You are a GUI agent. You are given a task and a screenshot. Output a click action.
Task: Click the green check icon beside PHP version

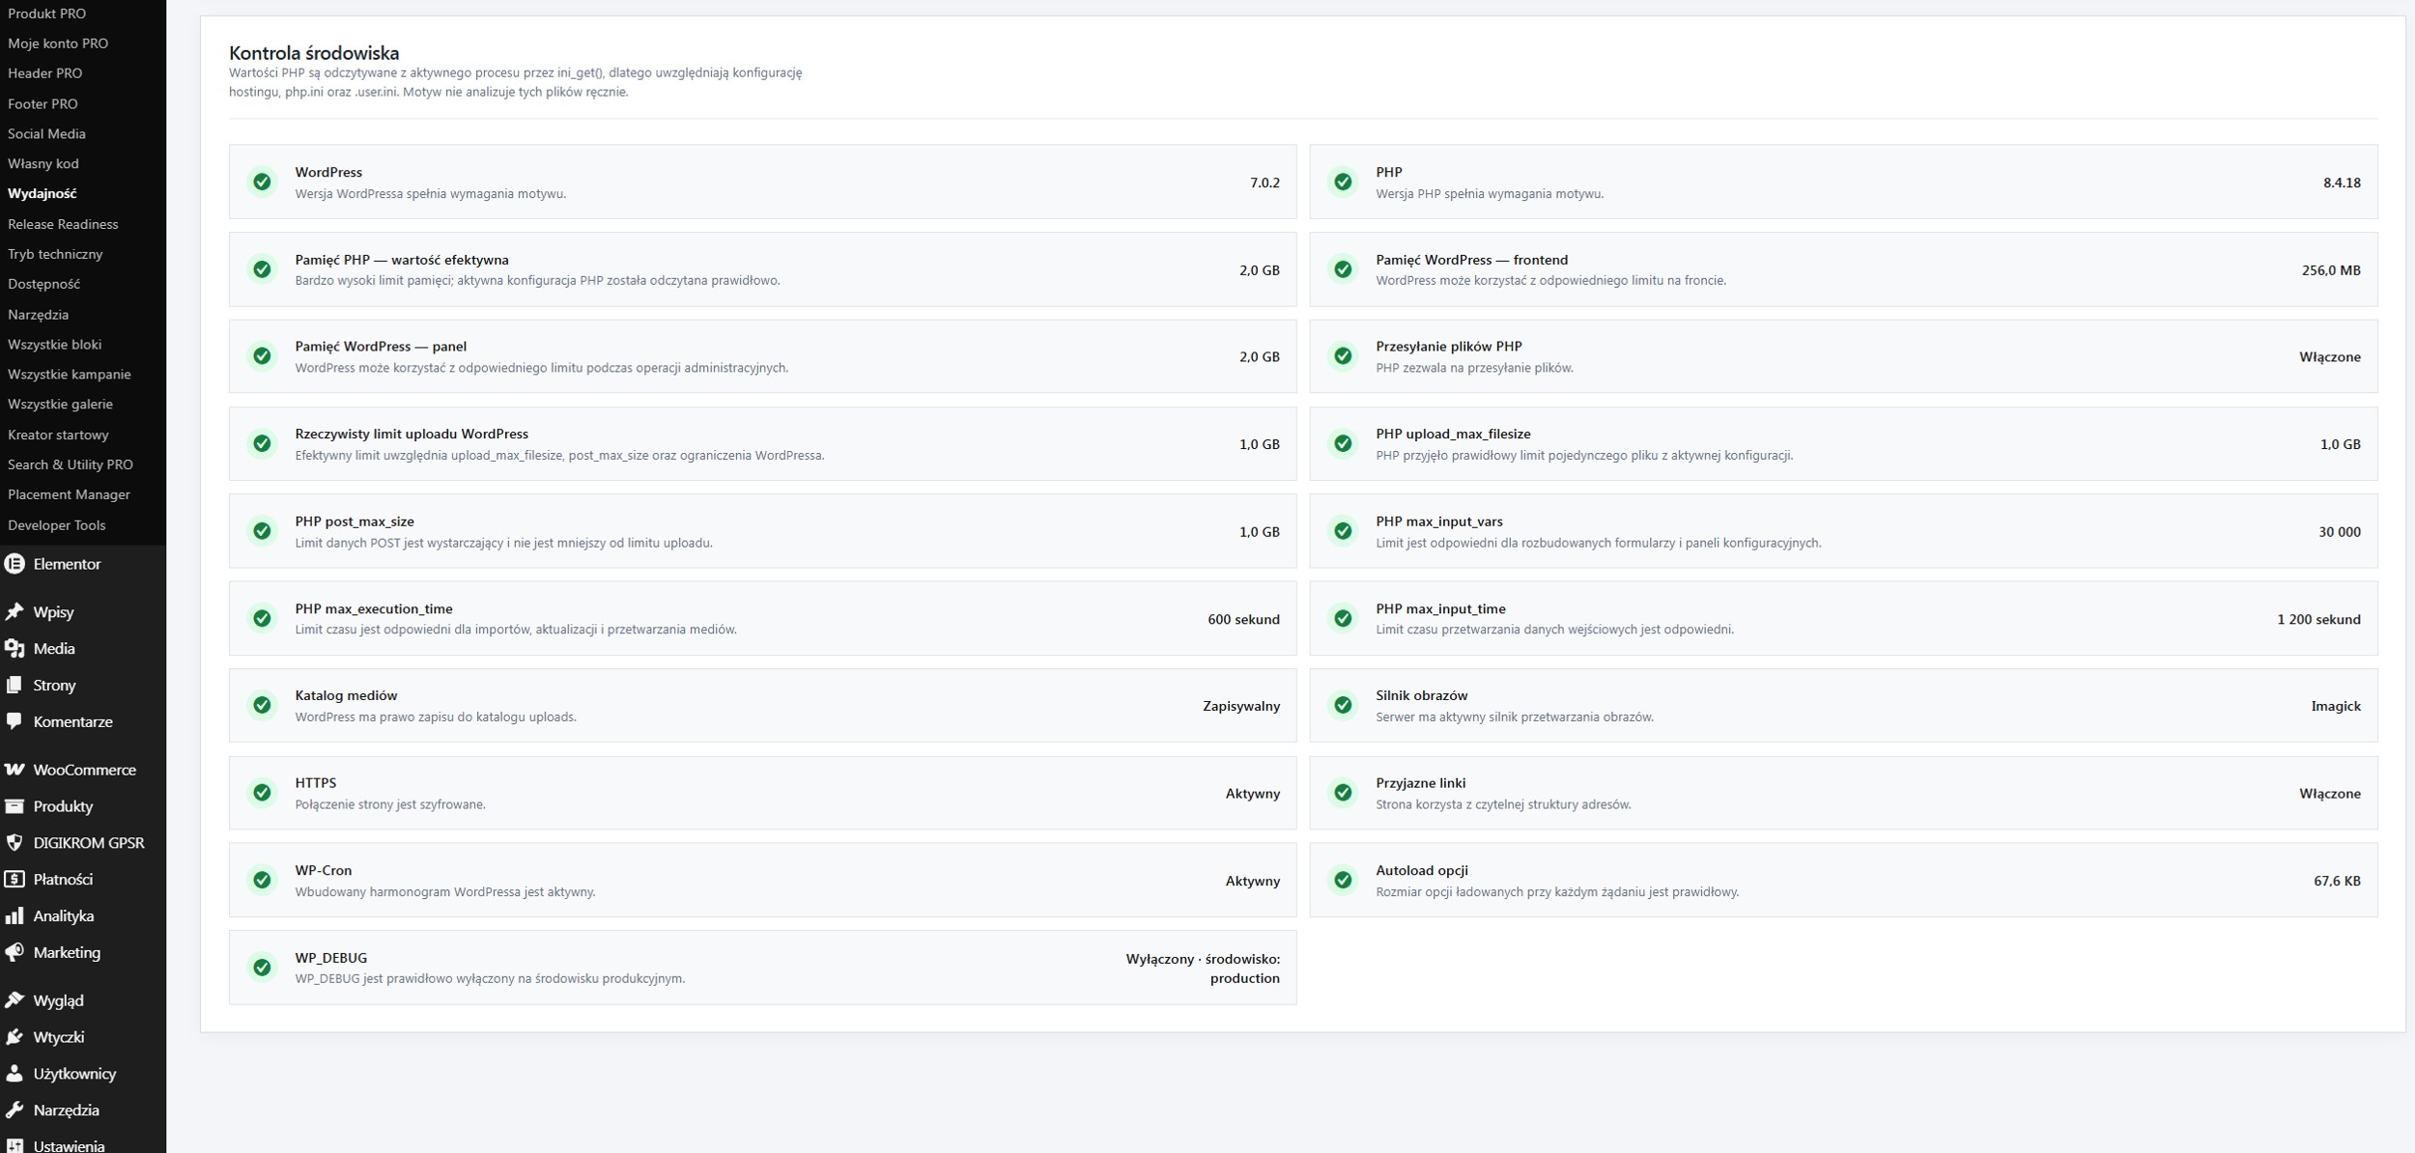click(x=1343, y=182)
